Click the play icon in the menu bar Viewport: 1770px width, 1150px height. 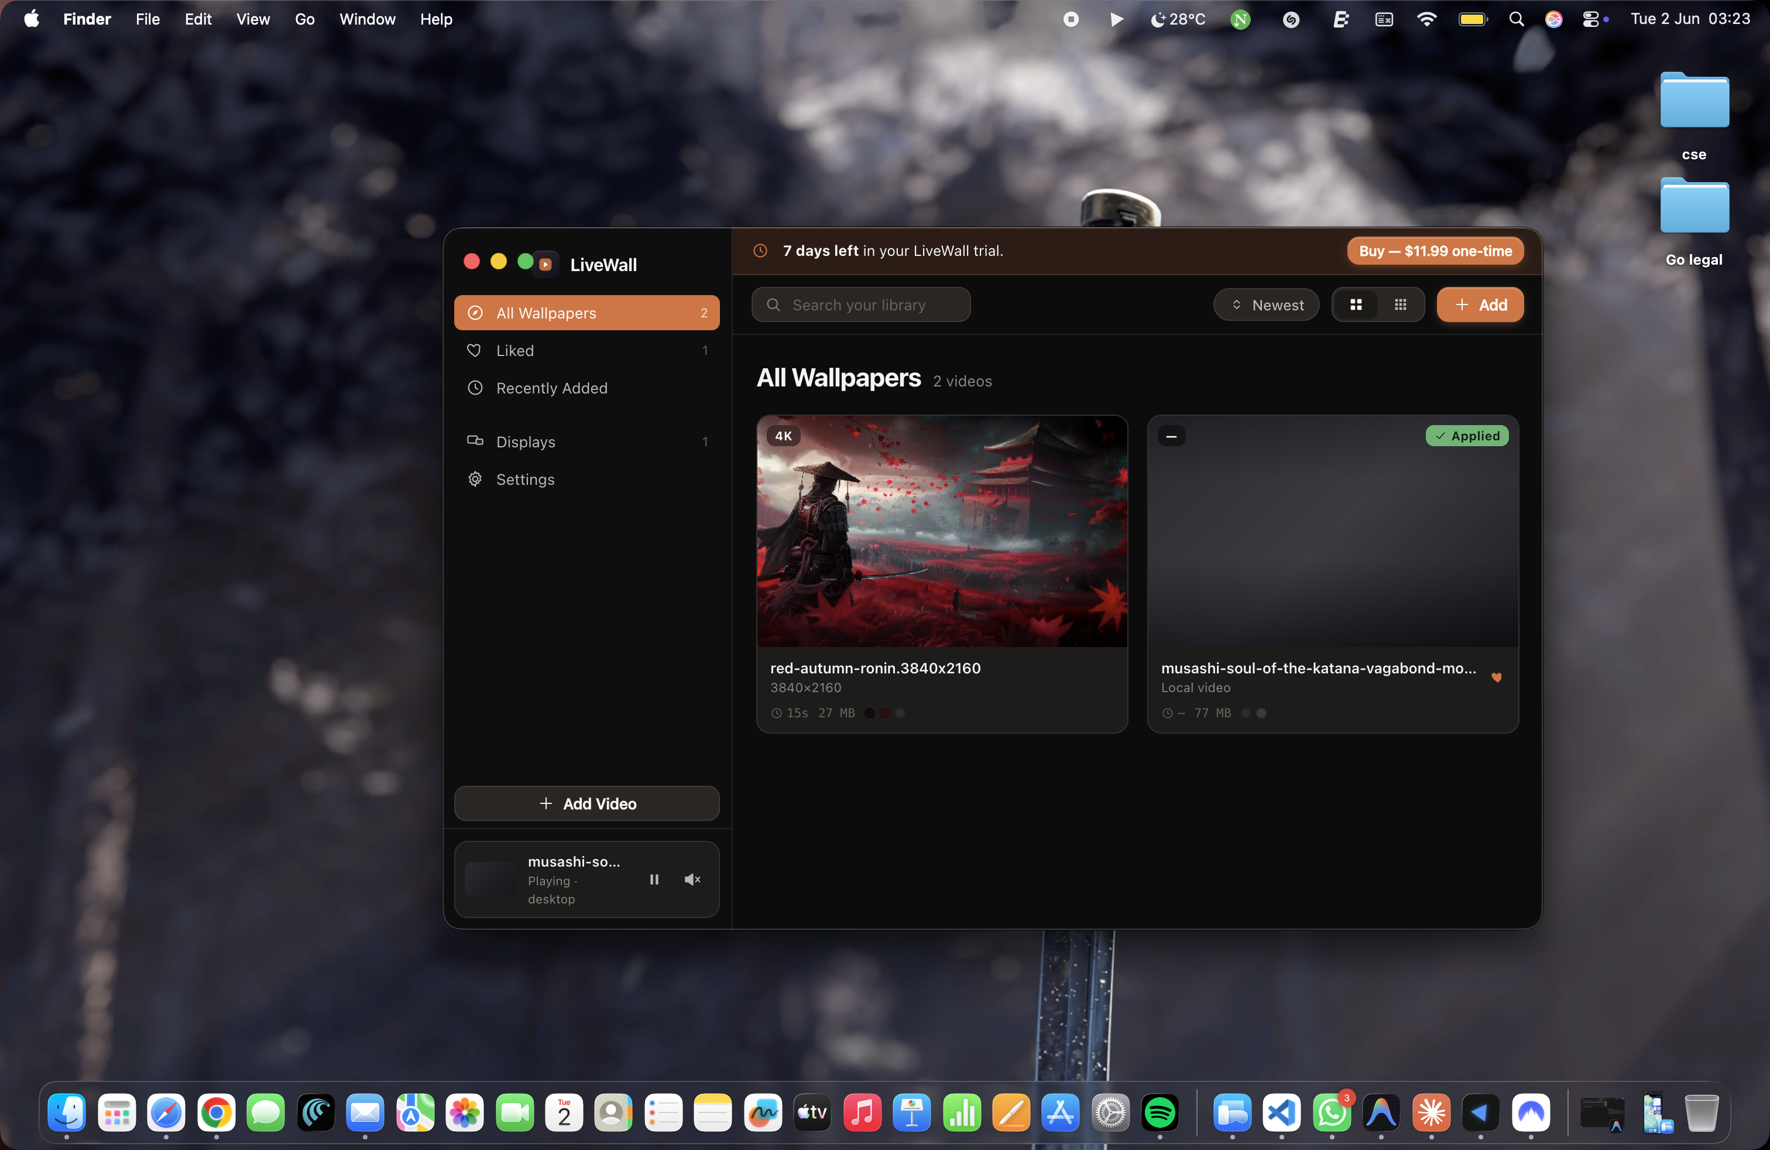1116,19
